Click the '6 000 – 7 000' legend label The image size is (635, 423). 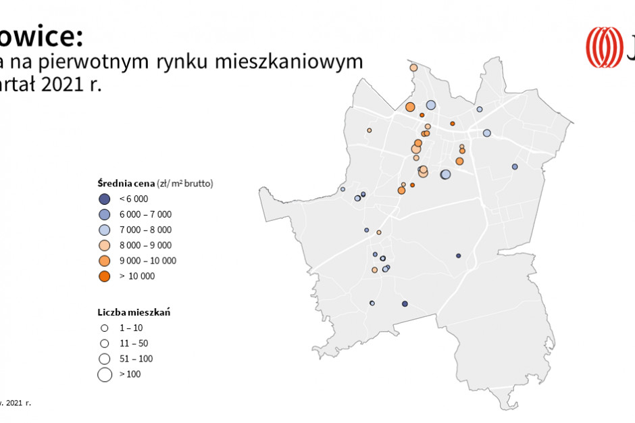pyautogui.click(x=145, y=214)
